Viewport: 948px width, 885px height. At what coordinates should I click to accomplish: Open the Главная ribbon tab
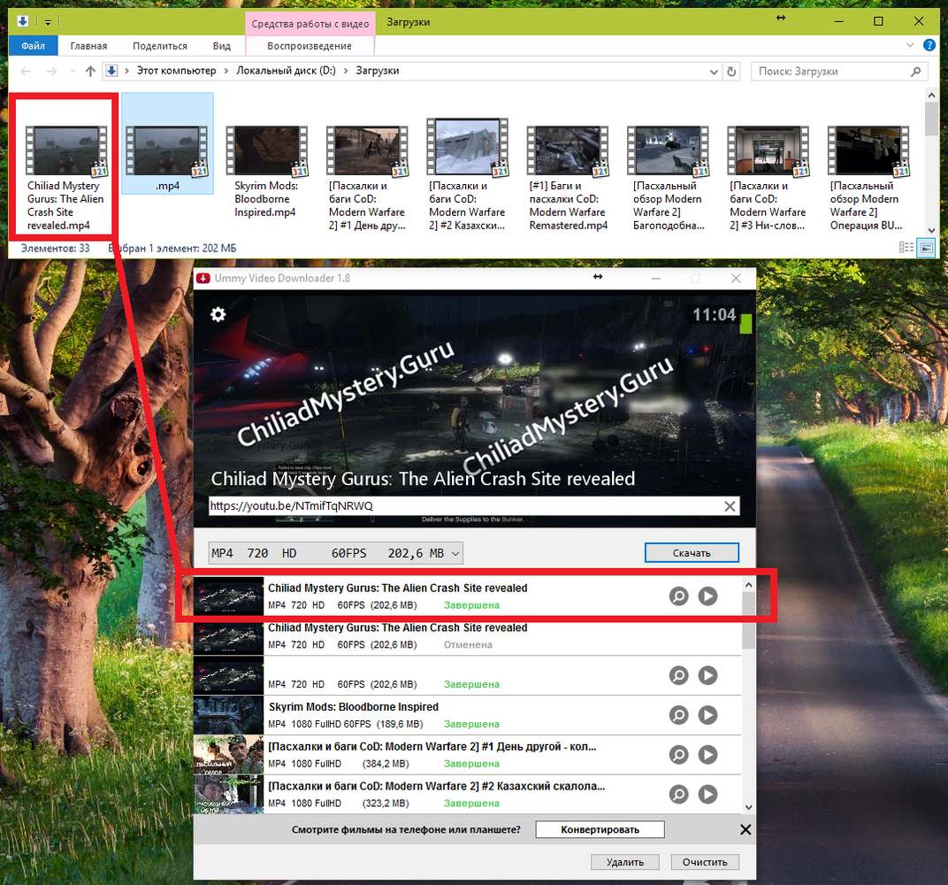[x=88, y=46]
